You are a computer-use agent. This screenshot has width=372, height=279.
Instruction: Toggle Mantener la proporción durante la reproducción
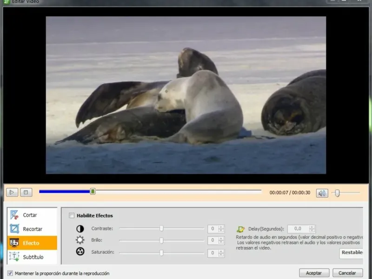[x=10, y=273]
